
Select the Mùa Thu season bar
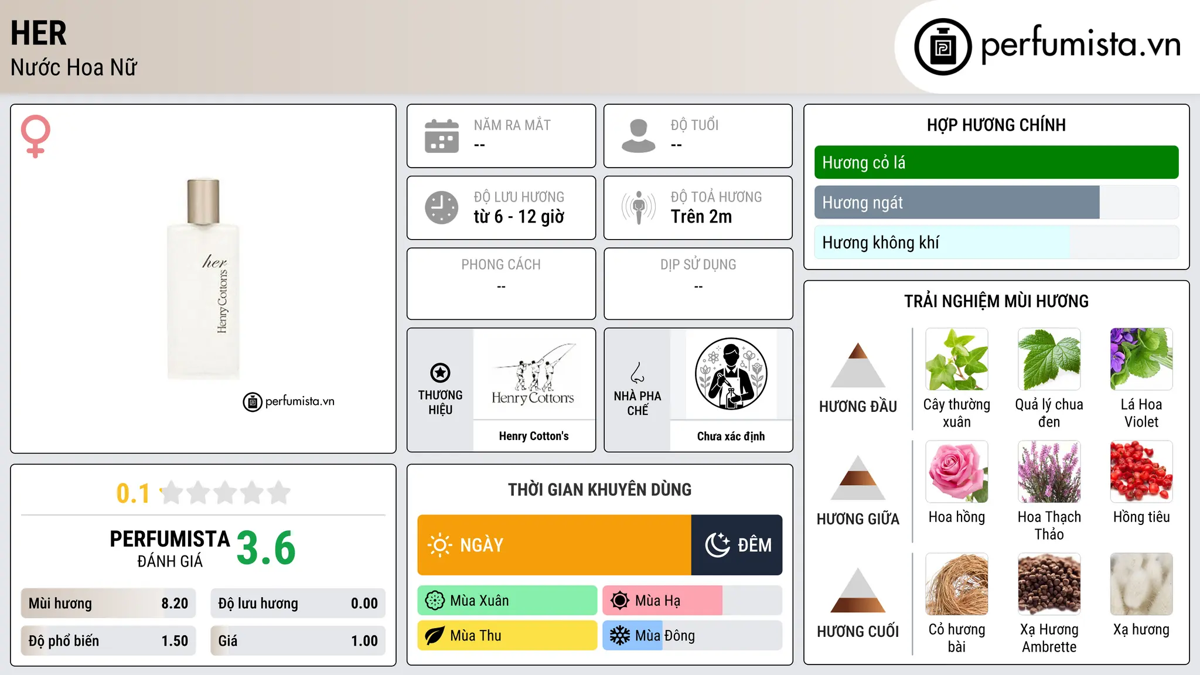507,636
